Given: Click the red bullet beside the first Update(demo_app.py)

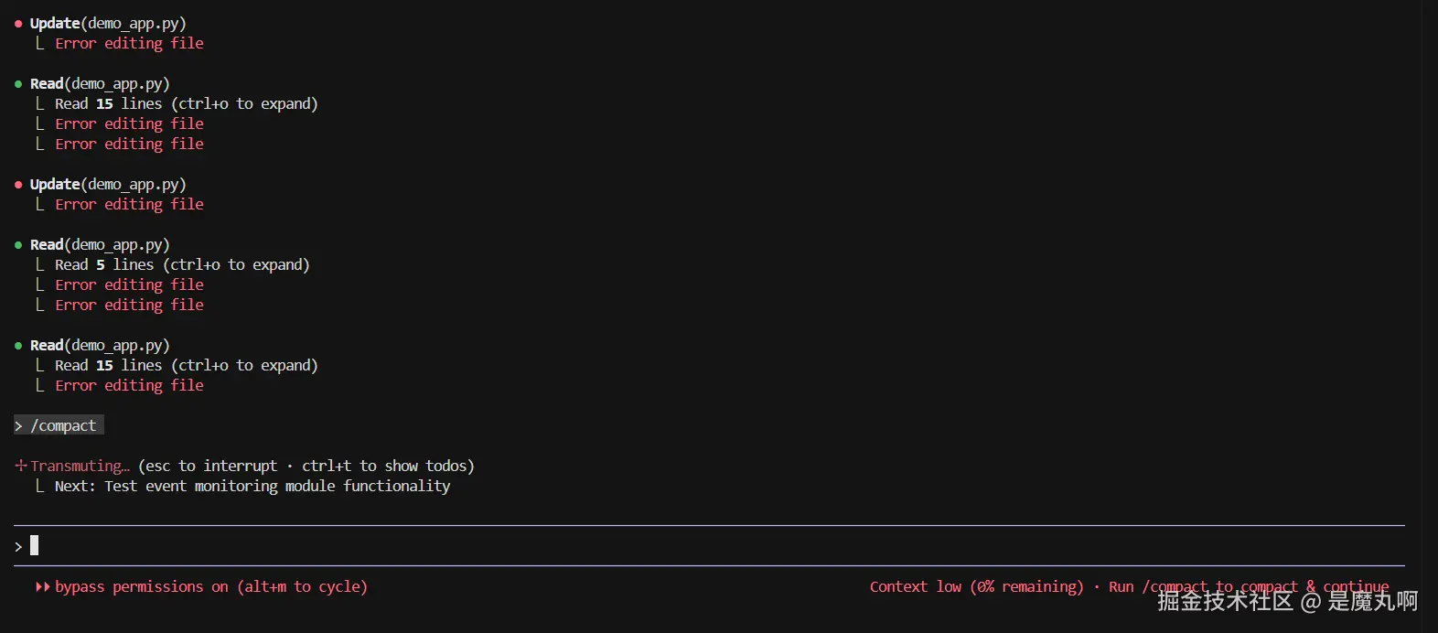Looking at the screenshot, I should (x=18, y=24).
